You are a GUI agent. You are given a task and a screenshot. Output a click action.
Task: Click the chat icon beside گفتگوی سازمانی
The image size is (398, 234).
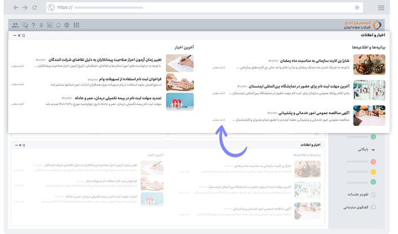[x=373, y=207]
